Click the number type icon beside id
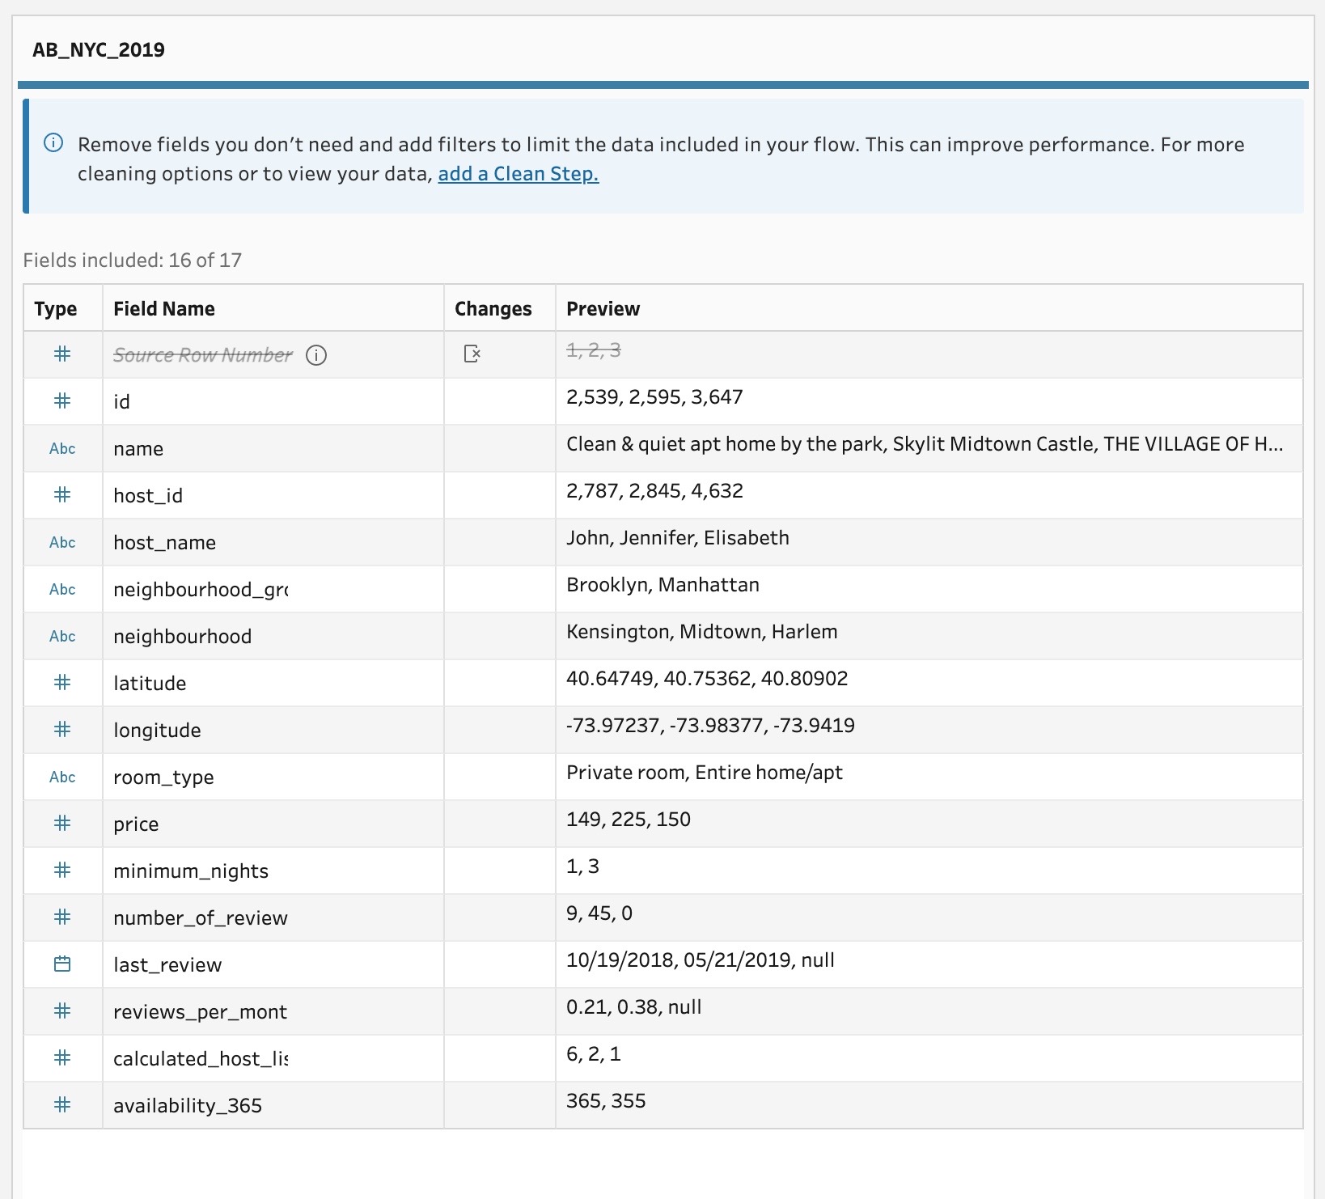This screenshot has width=1325, height=1199. click(x=62, y=401)
